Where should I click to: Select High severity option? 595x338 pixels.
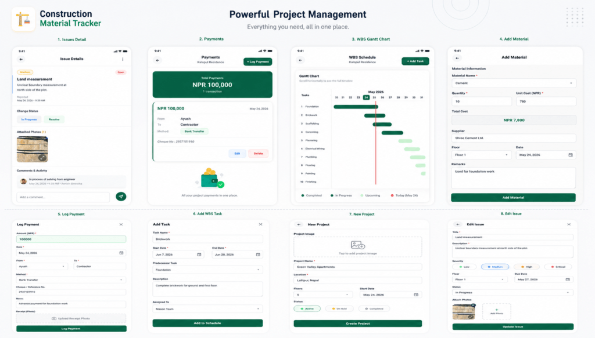coord(526,267)
